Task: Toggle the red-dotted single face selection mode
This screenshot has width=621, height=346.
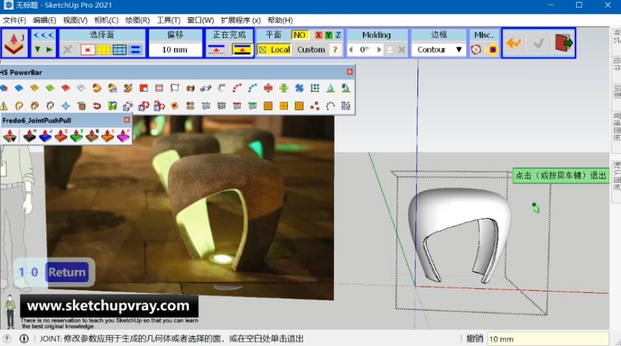Action: pyautogui.click(x=88, y=50)
